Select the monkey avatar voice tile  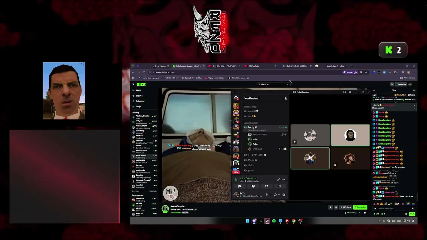pos(350,135)
